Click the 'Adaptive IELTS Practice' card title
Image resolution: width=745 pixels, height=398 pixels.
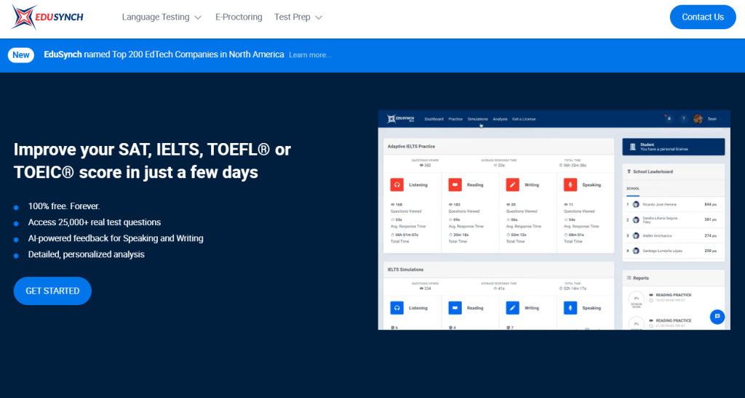point(411,147)
